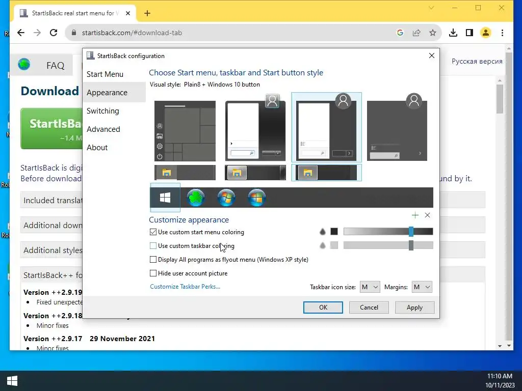Open Chrome profile avatar
This screenshot has height=391, width=522.
pos(486,33)
